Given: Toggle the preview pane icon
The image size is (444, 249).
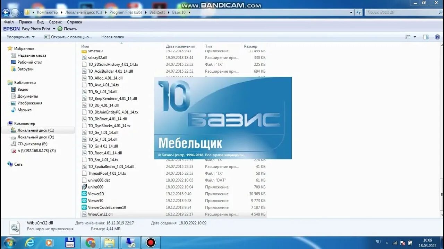Looking at the screenshot, I should pos(426,37).
